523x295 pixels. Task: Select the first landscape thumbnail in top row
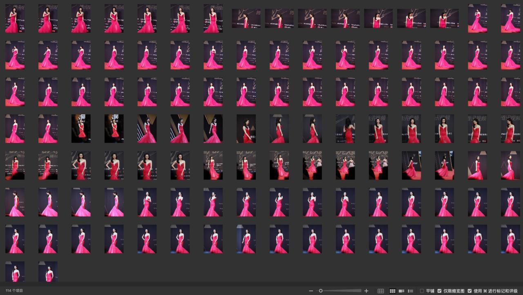pos(246,18)
